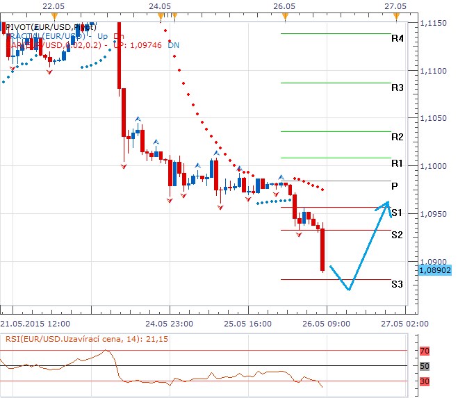Click the current price tag 1,08902

436,270
